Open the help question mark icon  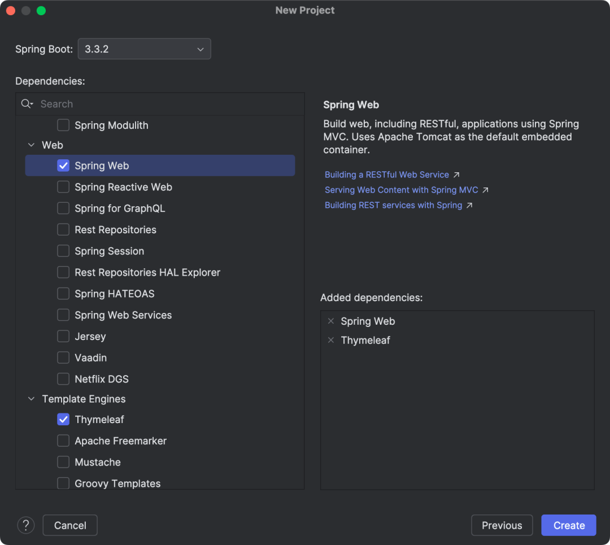pos(25,525)
